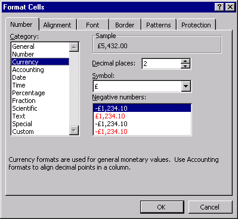Select the Date category

[x=40, y=77]
